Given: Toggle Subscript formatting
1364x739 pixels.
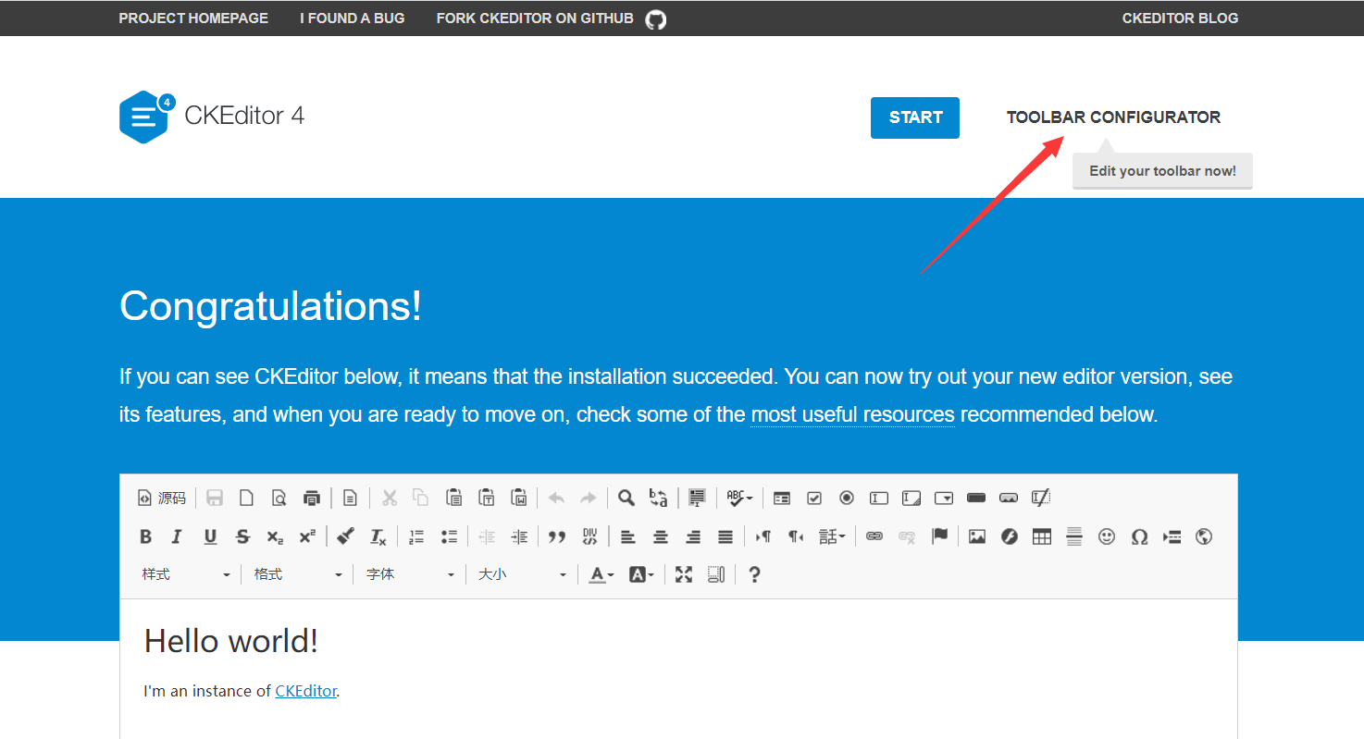Looking at the screenshot, I should point(275,536).
